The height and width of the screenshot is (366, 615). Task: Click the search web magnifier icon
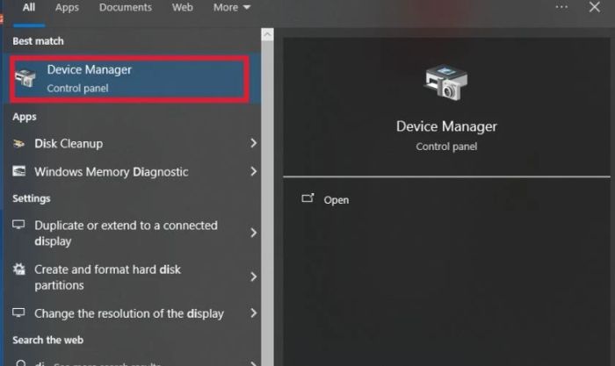(21, 363)
